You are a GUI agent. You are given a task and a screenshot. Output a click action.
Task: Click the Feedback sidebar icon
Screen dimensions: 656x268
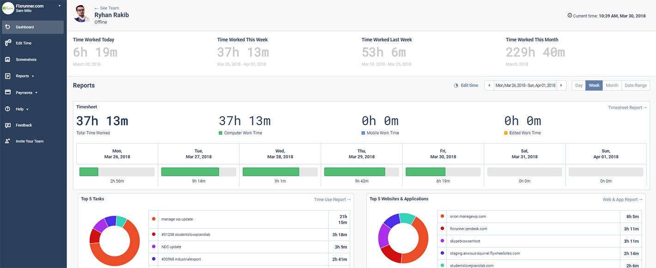[8, 125]
